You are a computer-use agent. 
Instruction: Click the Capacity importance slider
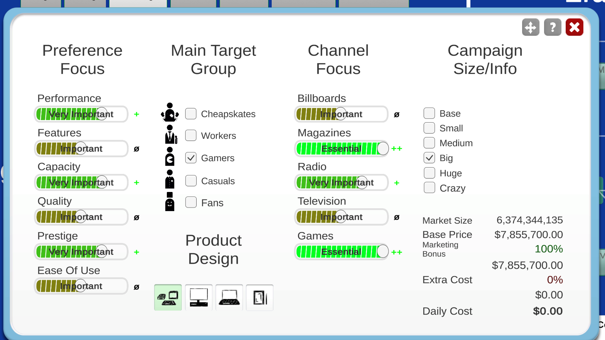pos(81,182)
